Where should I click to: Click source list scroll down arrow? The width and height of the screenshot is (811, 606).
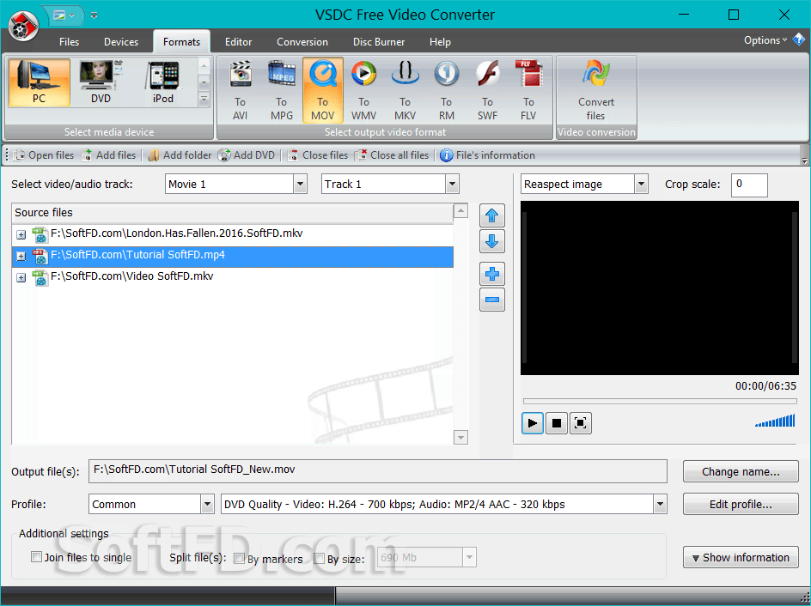(460, 437)
